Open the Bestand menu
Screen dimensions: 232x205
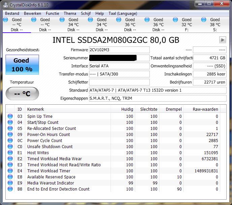click(12, 13)
